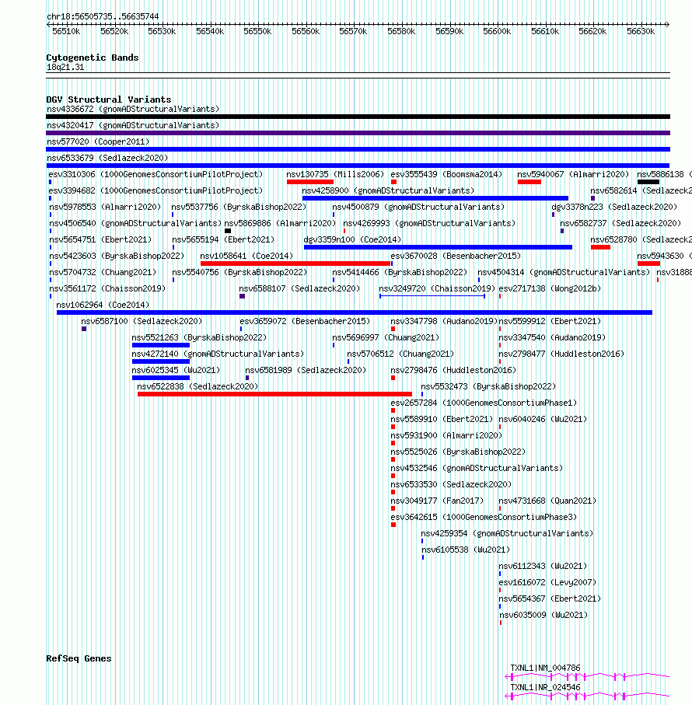The height and width of the screenshot is (705, 692).
Task: Click the nsv4336672 gnomAD variant label
Action: pos(133,110)
